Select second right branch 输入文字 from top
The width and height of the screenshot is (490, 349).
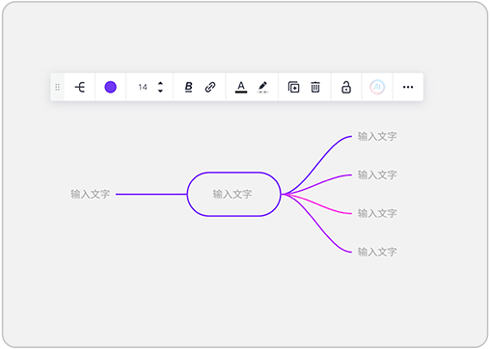pos(377,174)
